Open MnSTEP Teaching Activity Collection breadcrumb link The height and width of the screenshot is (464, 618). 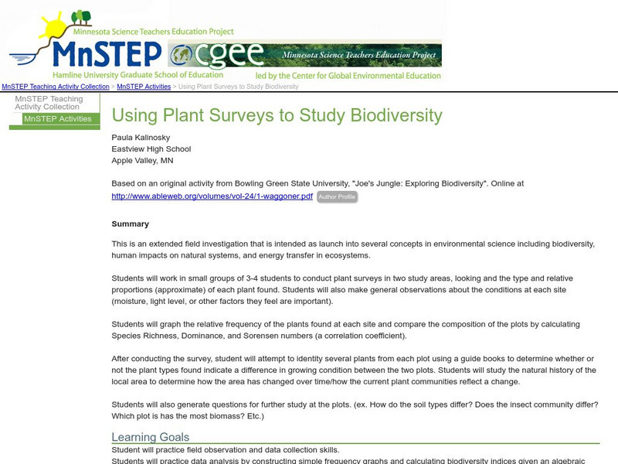56,87
